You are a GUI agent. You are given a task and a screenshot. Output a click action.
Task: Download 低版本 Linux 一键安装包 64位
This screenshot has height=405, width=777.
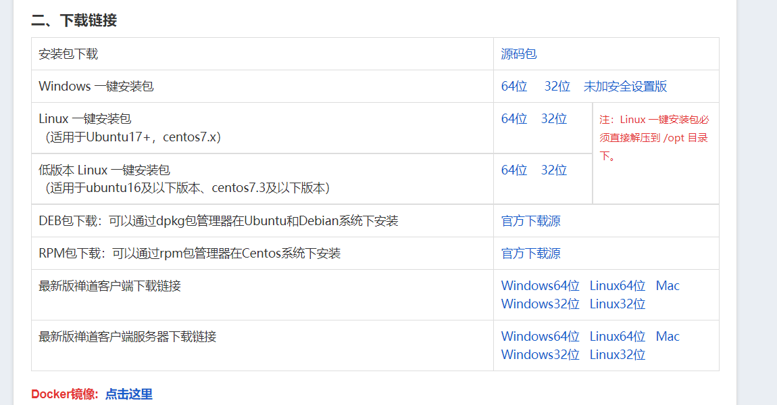(514, 170)
